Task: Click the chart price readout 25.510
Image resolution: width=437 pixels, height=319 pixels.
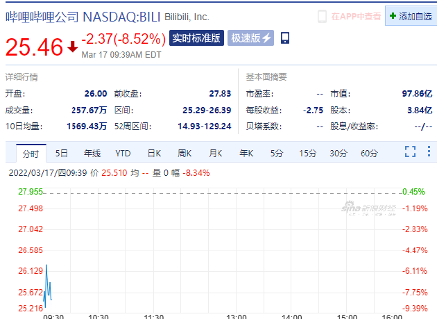Action: point(114,172)
